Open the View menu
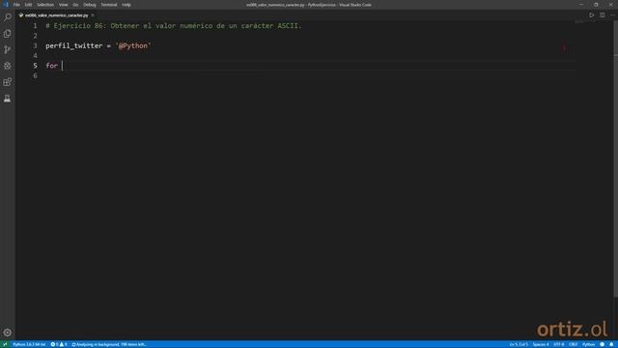The height and width of the screenshot is (348, 618). (x=63, y=5)
